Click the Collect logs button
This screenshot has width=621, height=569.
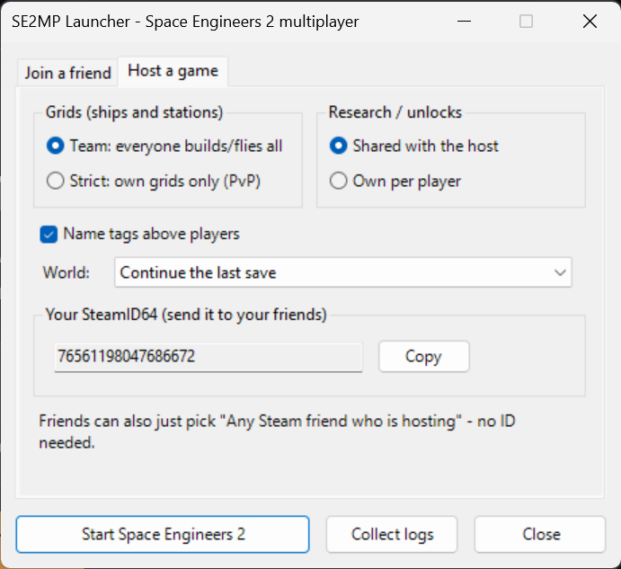tap(392, 534)
